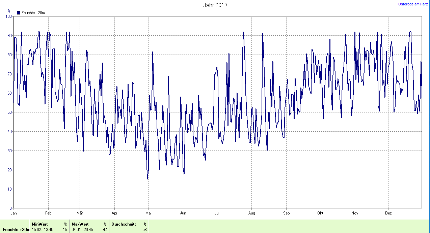Click the Jan label on the time axis

(14, 213)
